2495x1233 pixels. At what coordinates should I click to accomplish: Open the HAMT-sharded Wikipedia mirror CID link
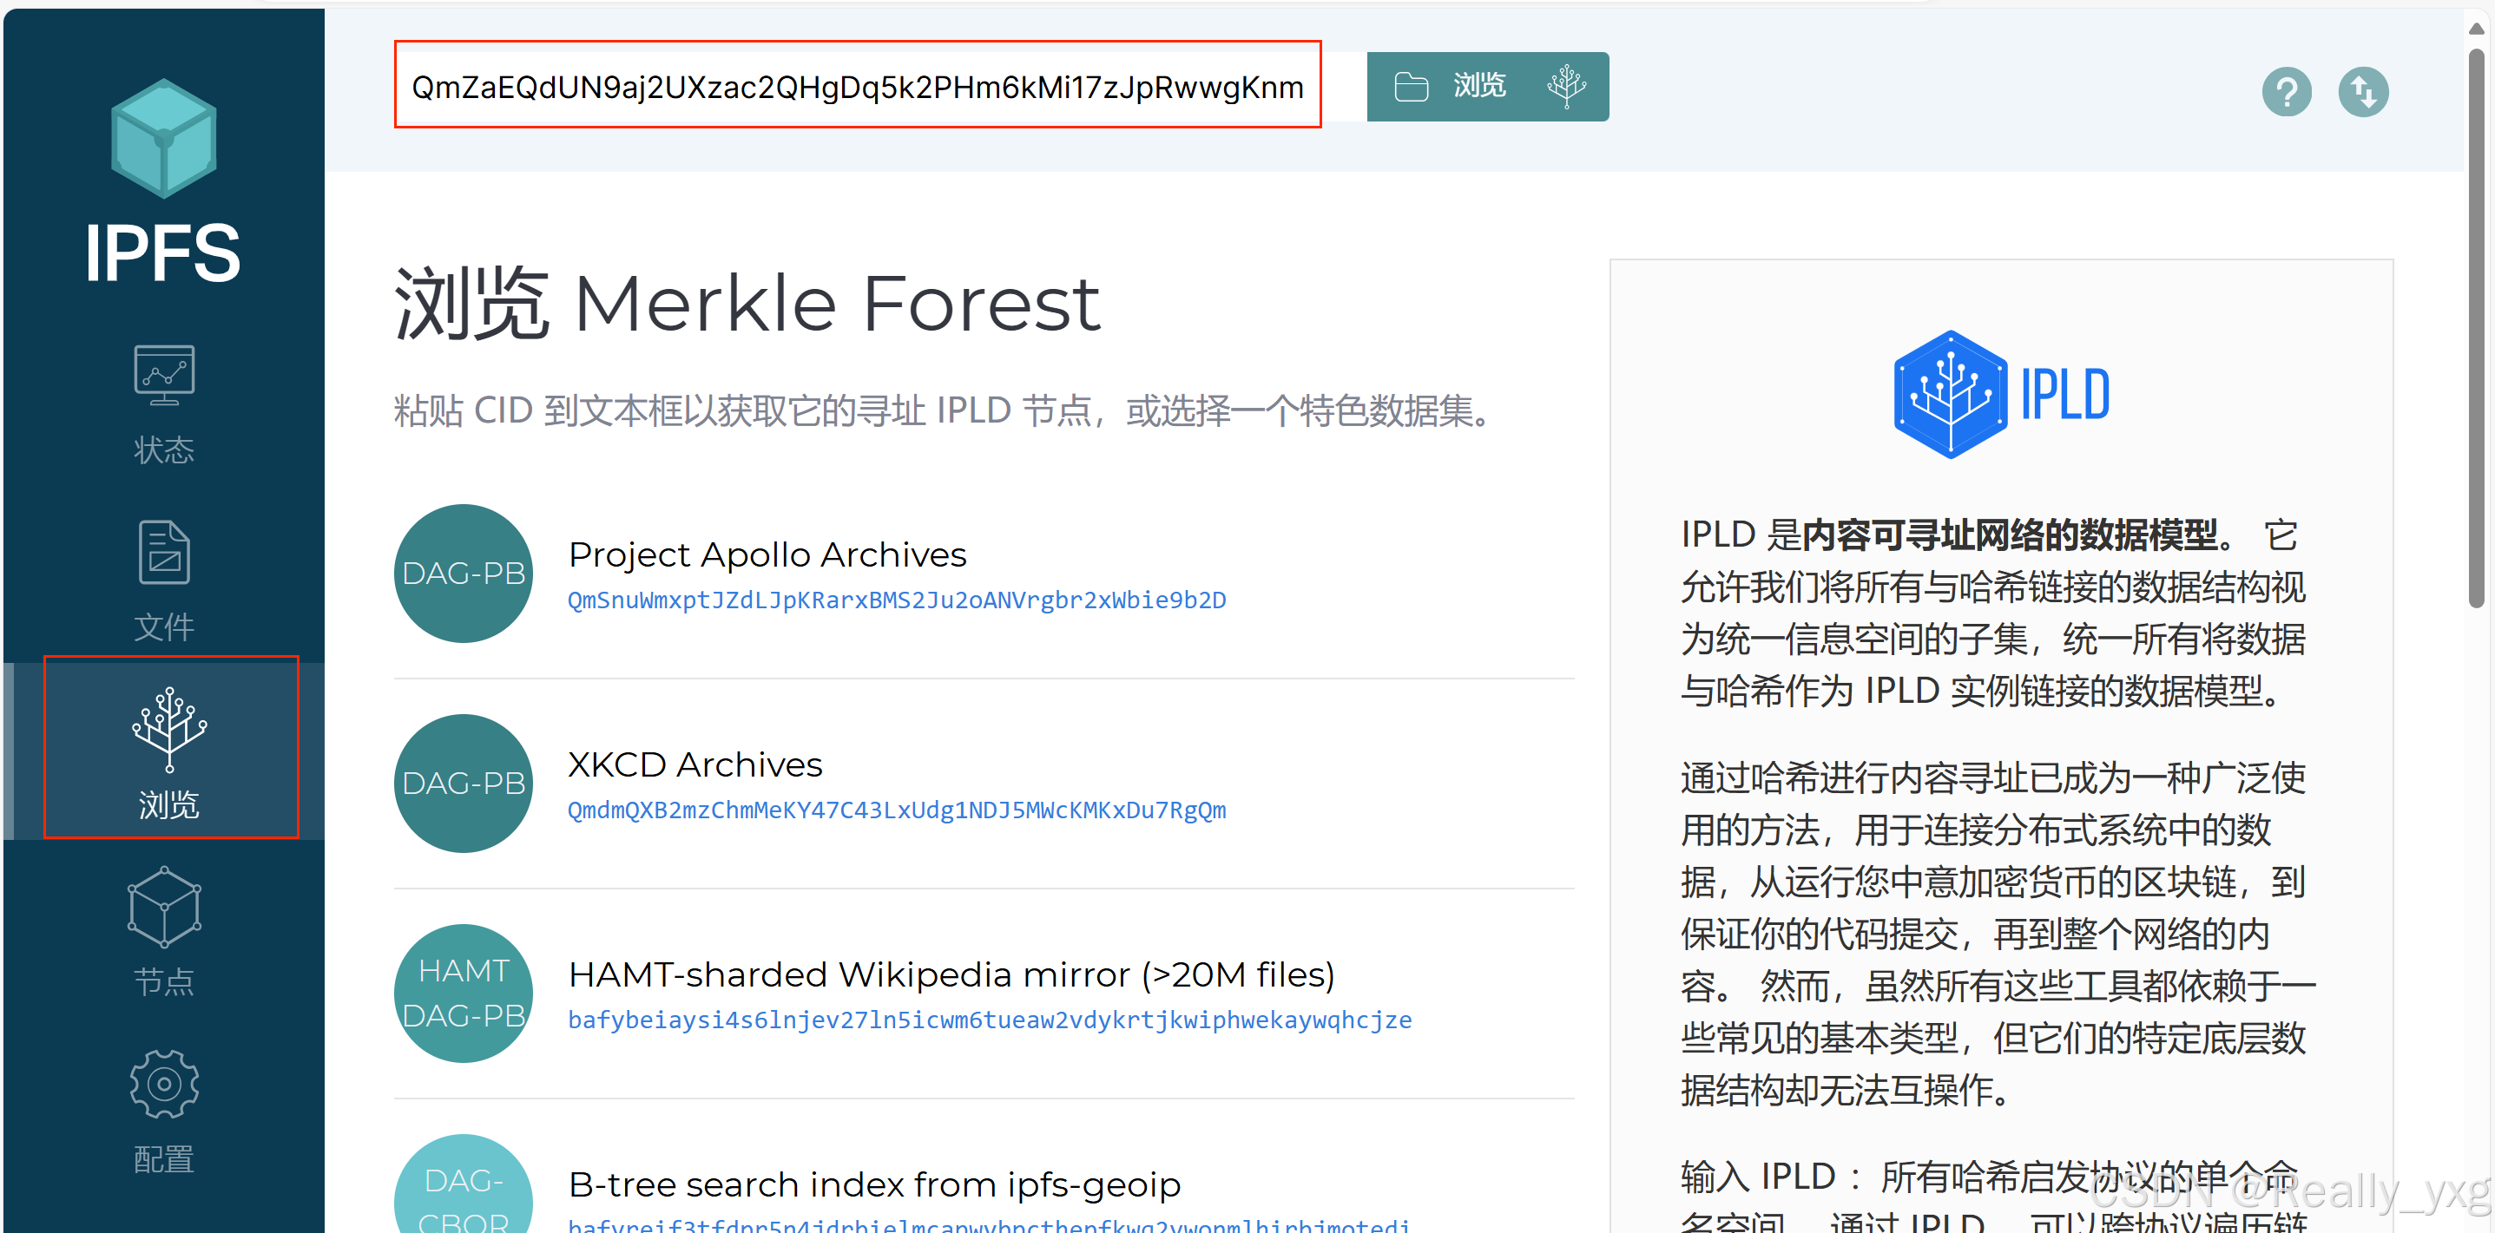(x=989, y=1019)
